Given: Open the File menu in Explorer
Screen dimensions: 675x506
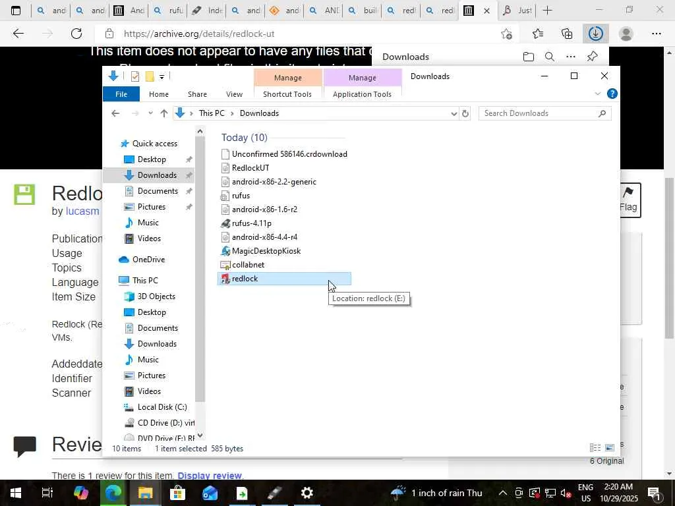Looking at the screenshot, I should pos(121,94).
